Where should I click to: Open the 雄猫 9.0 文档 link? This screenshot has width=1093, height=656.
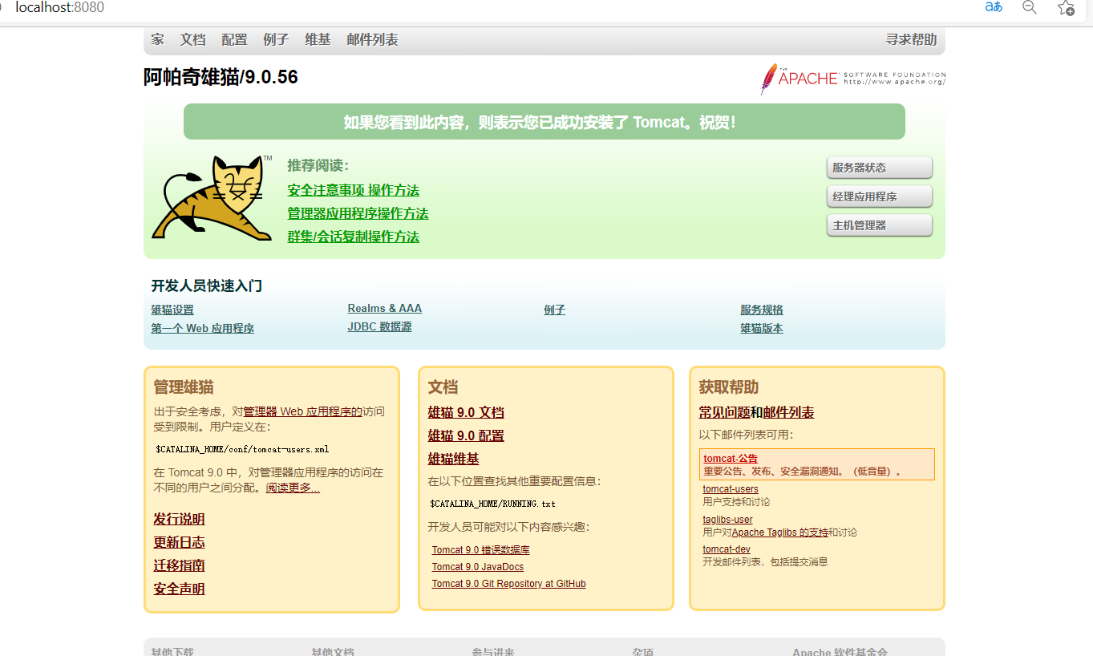point(466,412)
